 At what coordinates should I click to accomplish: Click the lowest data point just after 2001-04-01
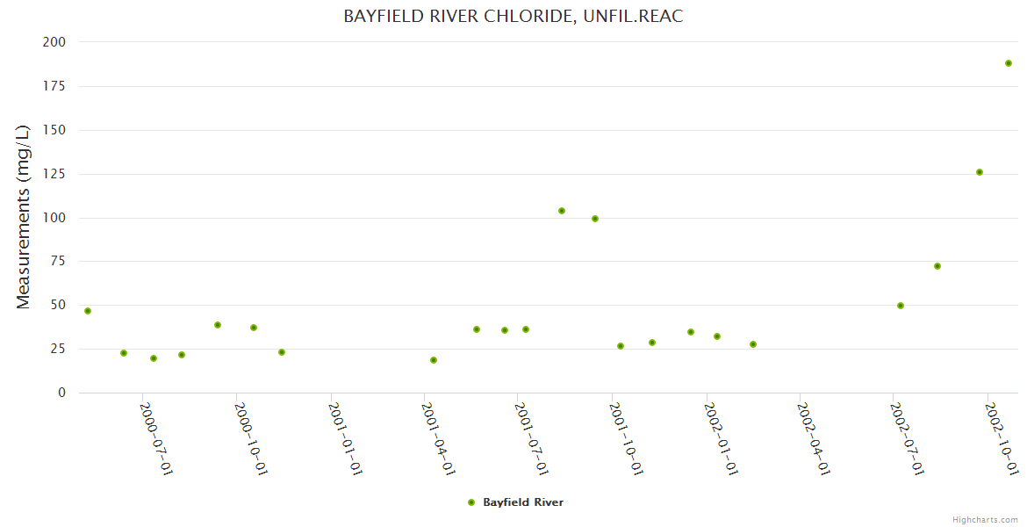coord(434,360)
